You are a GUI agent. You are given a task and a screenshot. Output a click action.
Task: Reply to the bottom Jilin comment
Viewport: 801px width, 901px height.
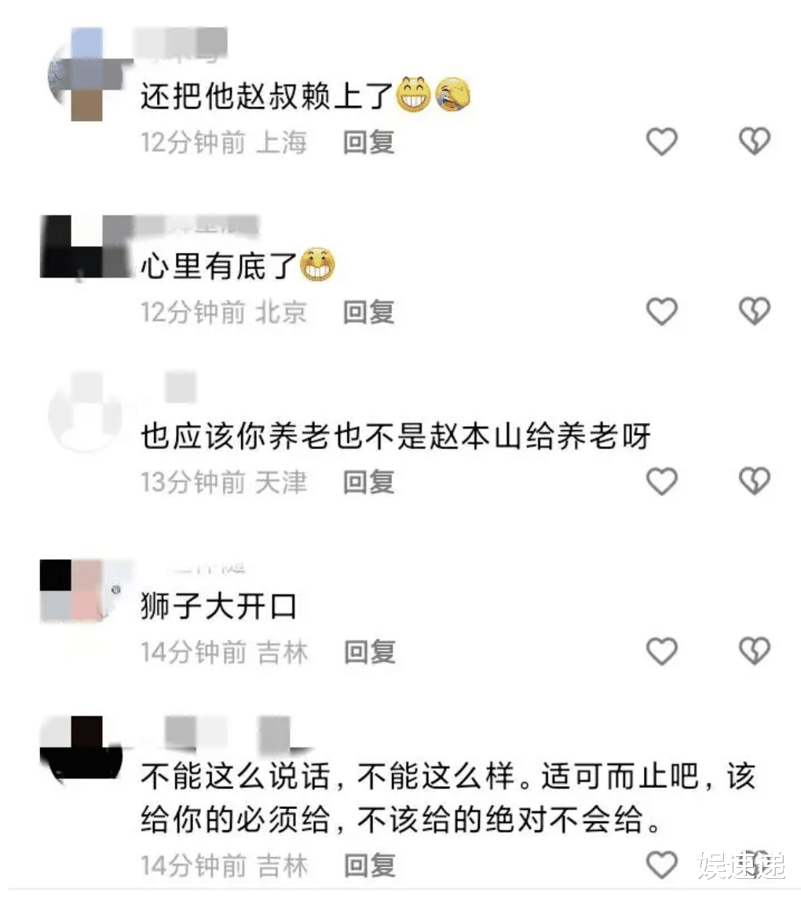click(x=370, y=866)
